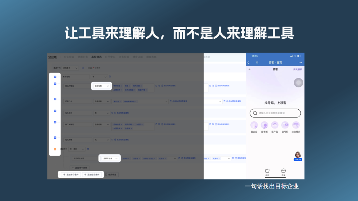Click the orange group condition marker
358x201 pixels.
point(55,149)
